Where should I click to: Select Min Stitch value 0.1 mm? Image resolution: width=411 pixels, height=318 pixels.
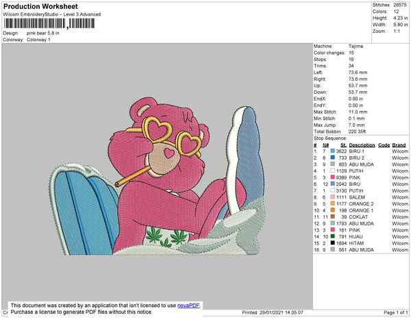(x=356, y=119)
